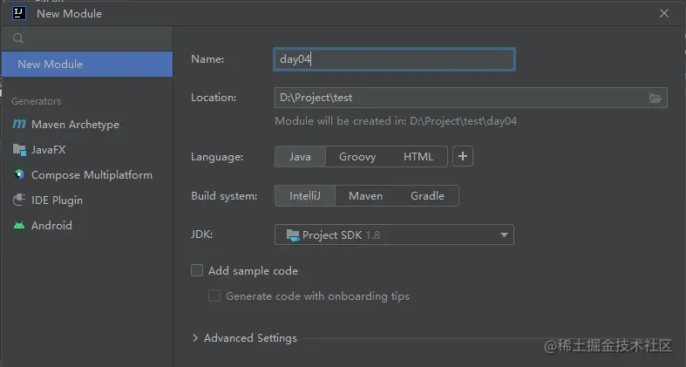This screenshot has height=367, width=686.
Task: Click the New Module window title
Action: [x=69, y=14]
